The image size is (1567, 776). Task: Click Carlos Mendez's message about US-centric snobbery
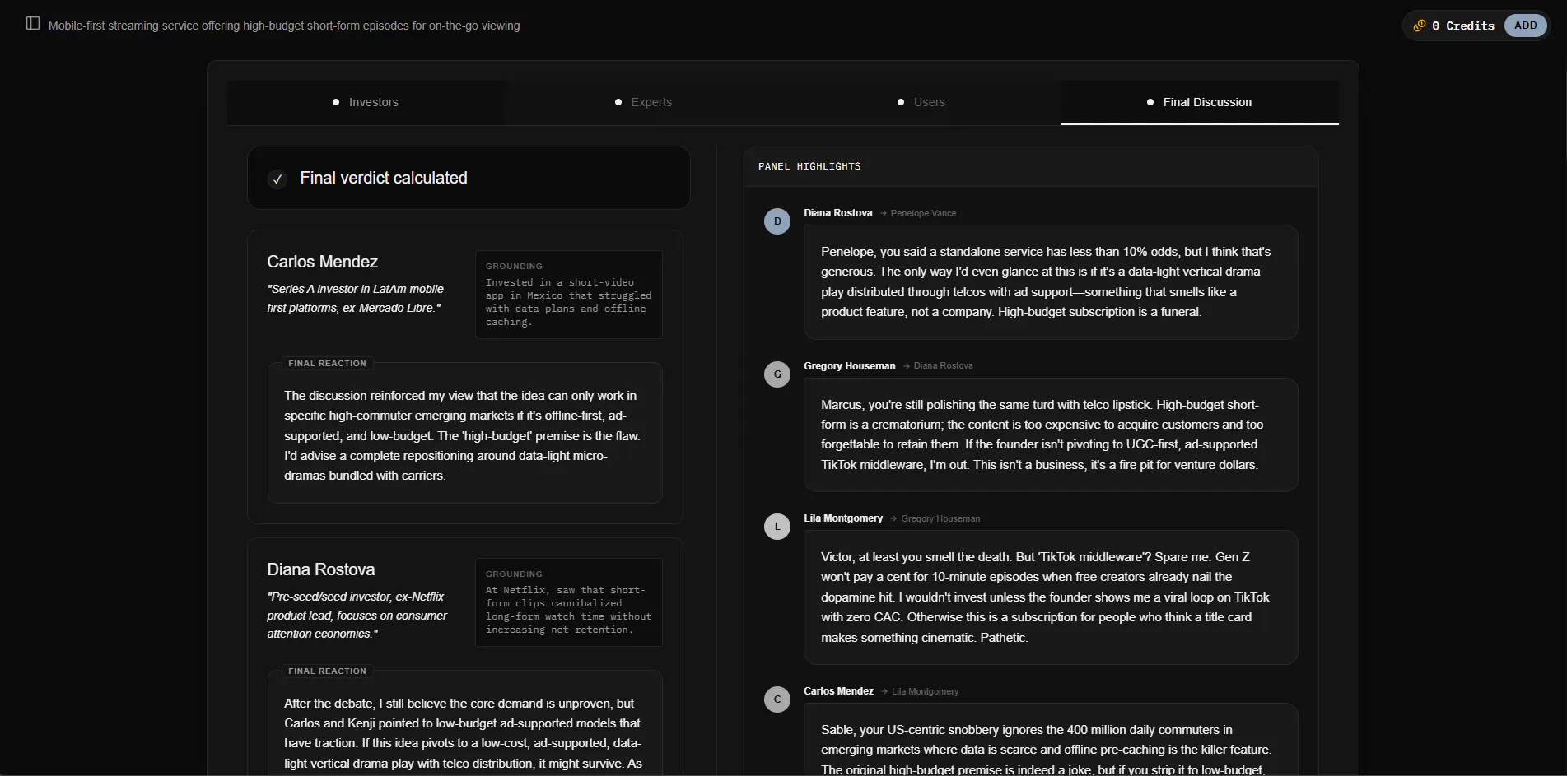(x=1051, y=740)
